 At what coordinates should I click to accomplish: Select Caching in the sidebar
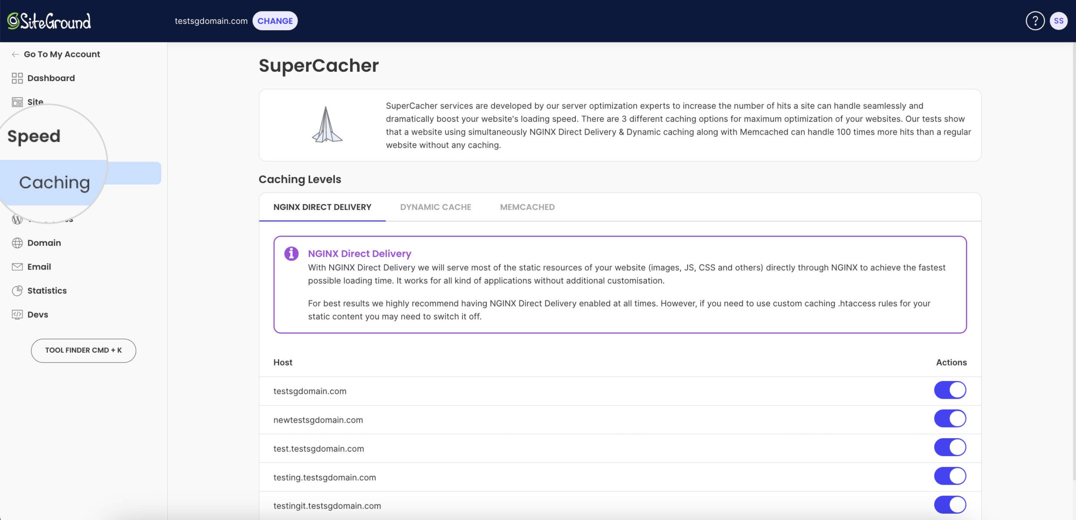coord(55,182)
